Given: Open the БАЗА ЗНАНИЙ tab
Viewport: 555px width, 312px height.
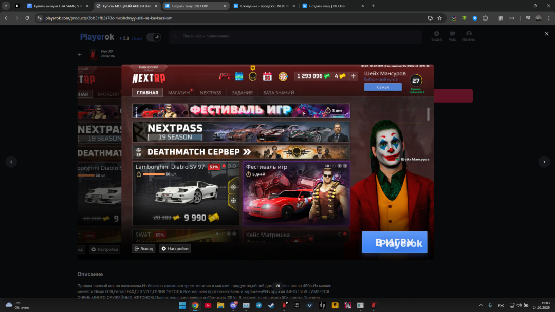Looking at the screenshot, I should (x=279, y=92).
